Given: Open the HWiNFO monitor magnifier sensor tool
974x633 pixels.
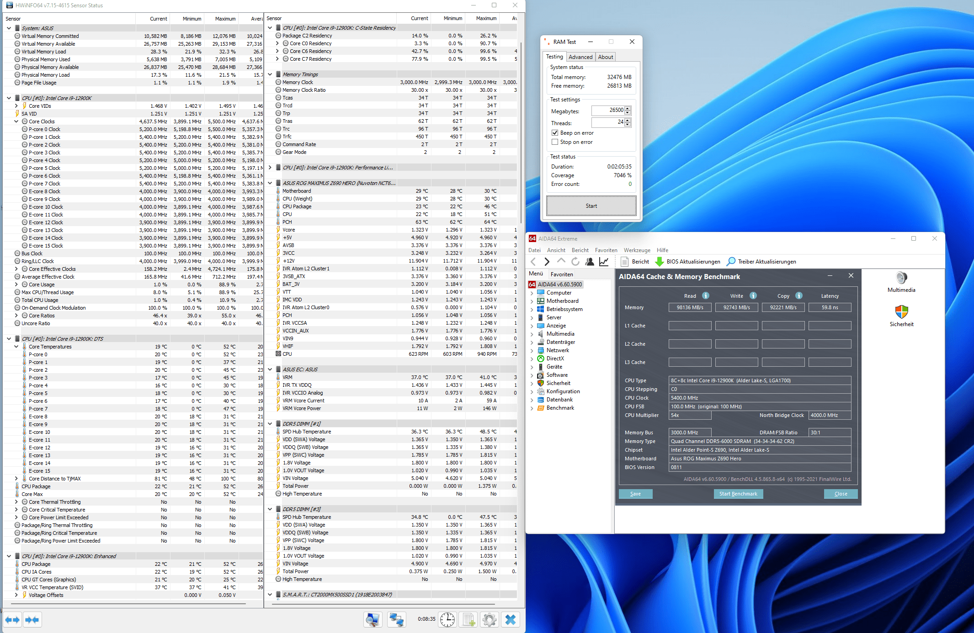Looking at the screenshot, I should pyautogui.click(x=373, y=620).
